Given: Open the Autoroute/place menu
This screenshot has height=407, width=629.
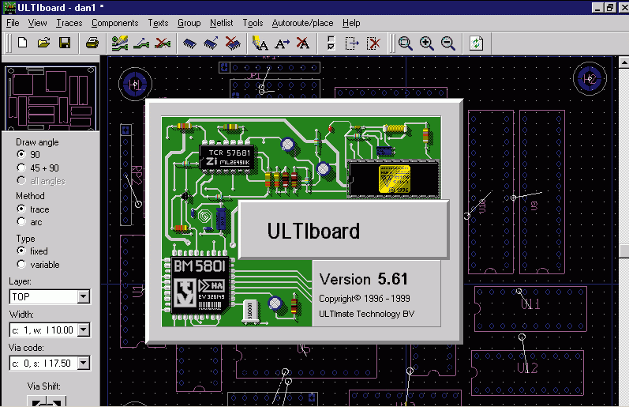Looking at the screenshot, I should [x=302, y=23].
